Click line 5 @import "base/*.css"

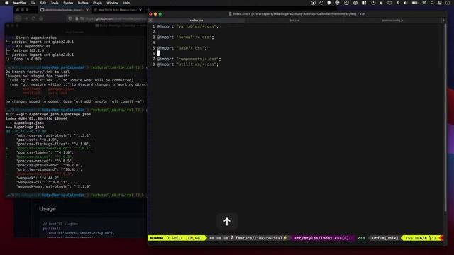tap(182, 48)
